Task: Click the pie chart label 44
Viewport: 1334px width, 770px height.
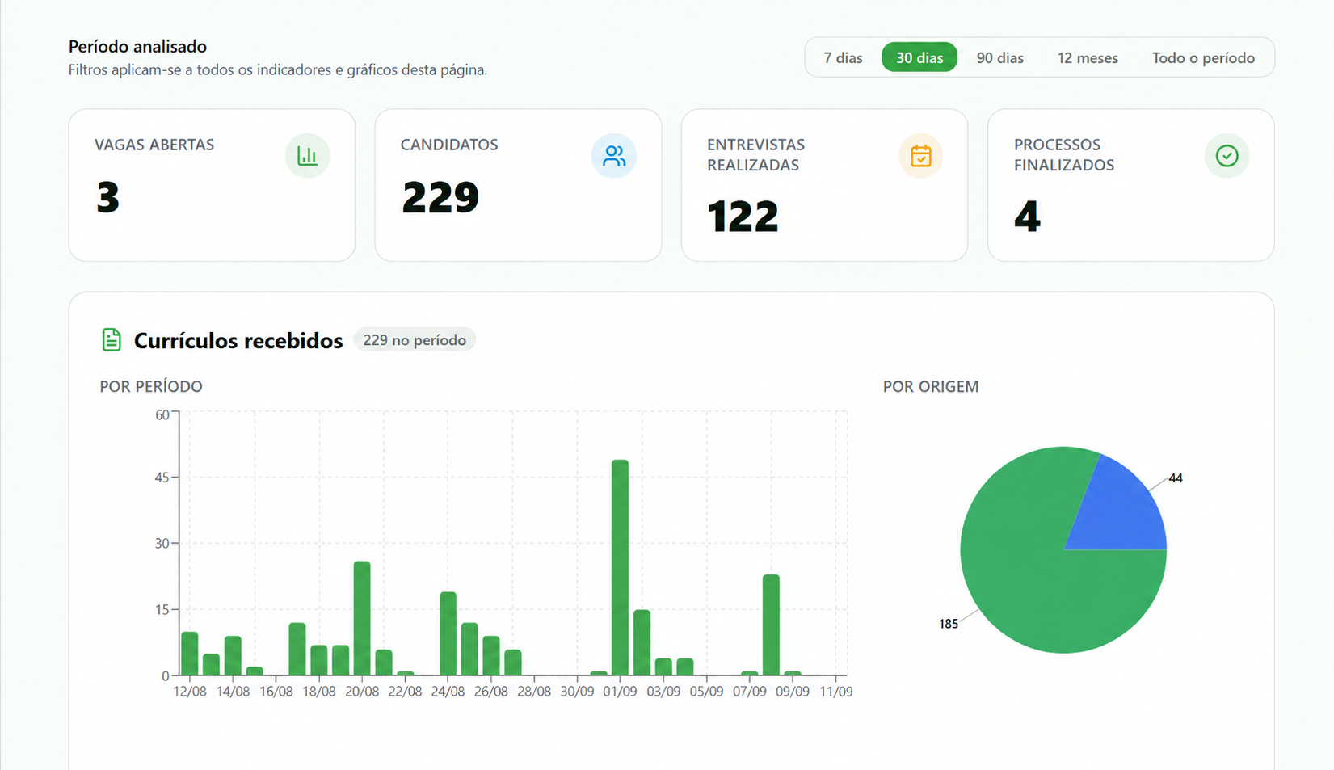Action: pos(1176,478)
